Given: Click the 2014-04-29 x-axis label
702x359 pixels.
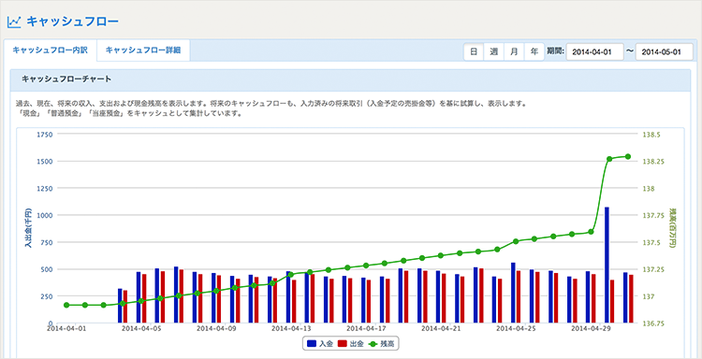Looking at the screenshot, I should point(590,328).
